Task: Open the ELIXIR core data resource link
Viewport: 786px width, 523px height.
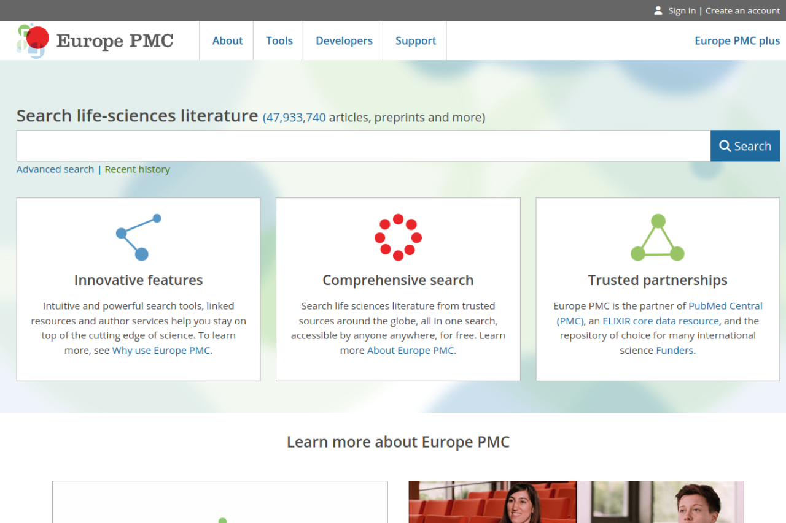Action: pyautogui.click(x=660, y=321)
